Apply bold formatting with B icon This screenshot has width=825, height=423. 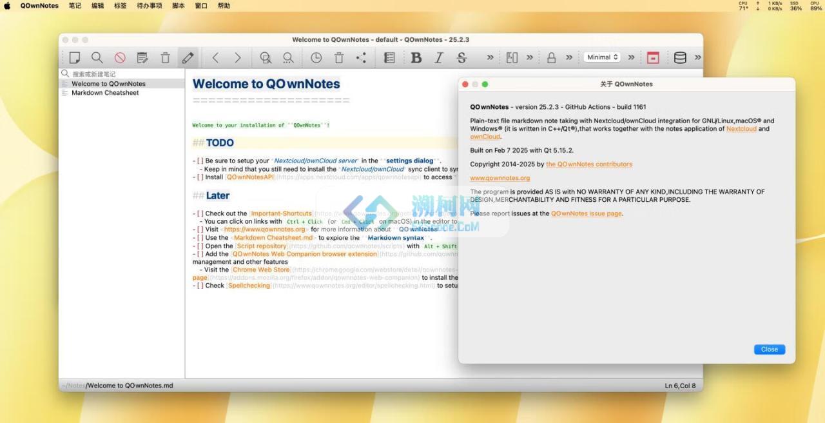[416, 57]
